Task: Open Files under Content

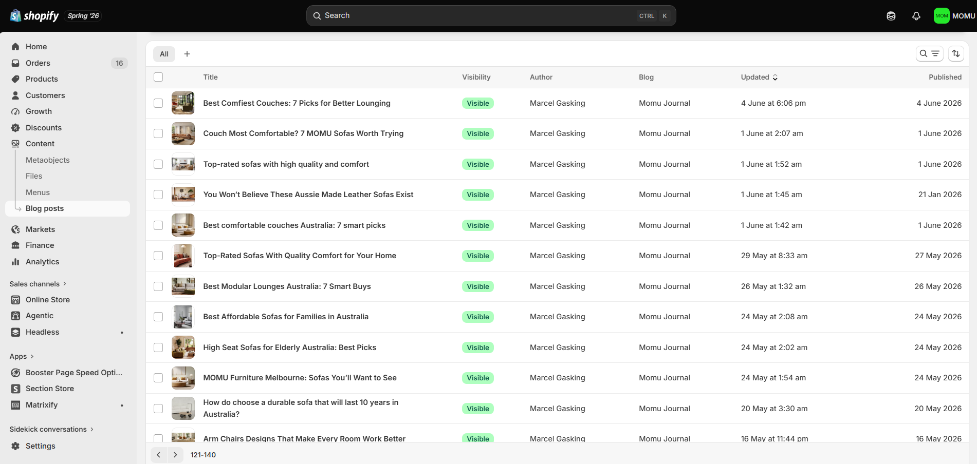Action: 34,176
